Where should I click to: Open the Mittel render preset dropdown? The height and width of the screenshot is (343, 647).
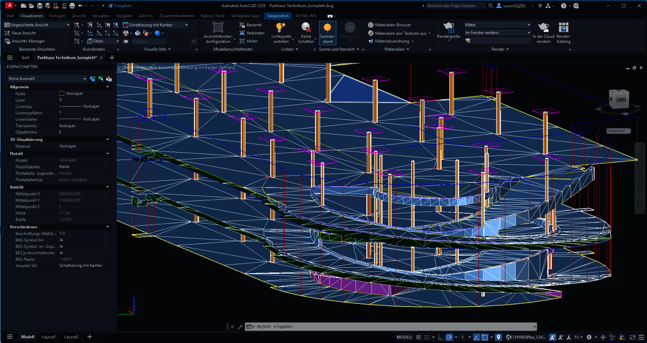528,25
